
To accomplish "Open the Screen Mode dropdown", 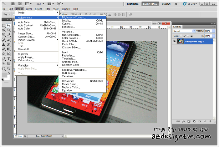I will click(x=60, y=4).
